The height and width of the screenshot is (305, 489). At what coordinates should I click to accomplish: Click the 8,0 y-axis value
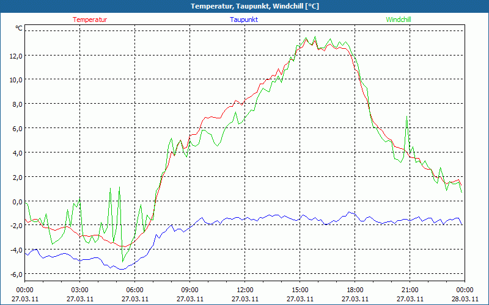tap(17, 104)
